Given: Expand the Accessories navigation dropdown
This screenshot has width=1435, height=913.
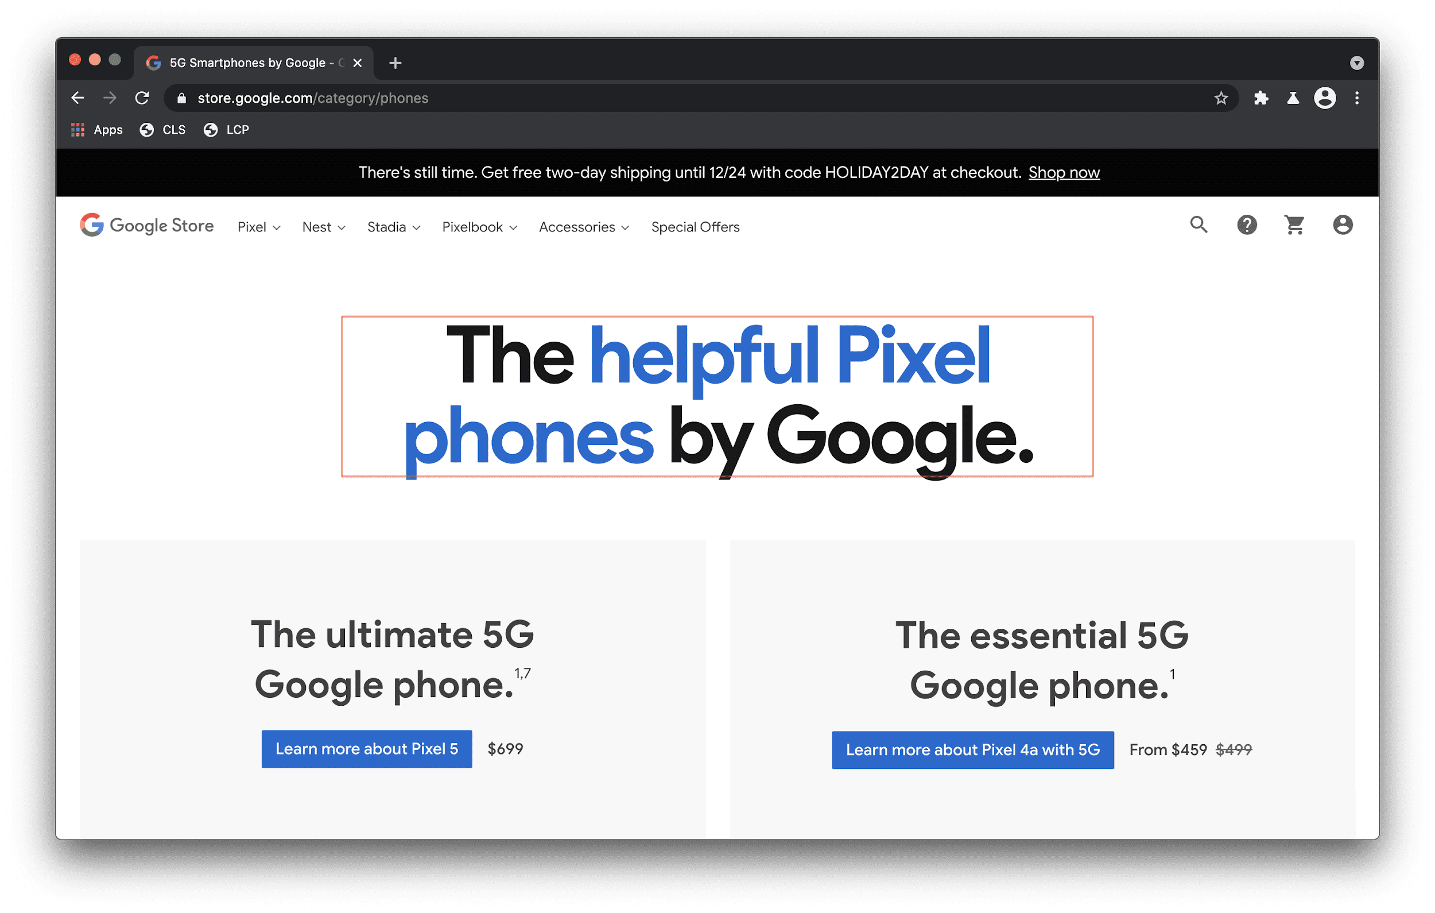Looking at the screenshot, I should 583,227.
